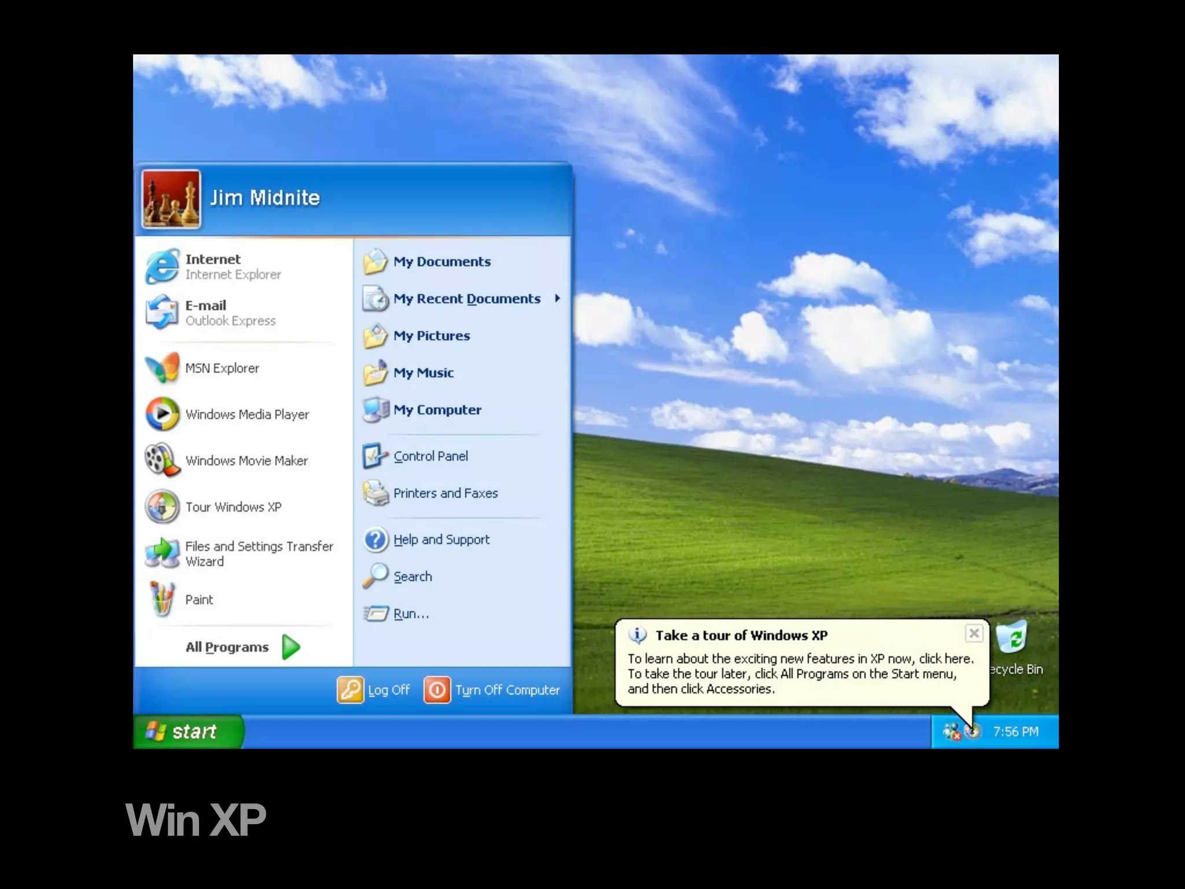This screenshot has height=889, width=1185.
Task: Click the MSN Explorer text label
Action: [x=222, y=368]
